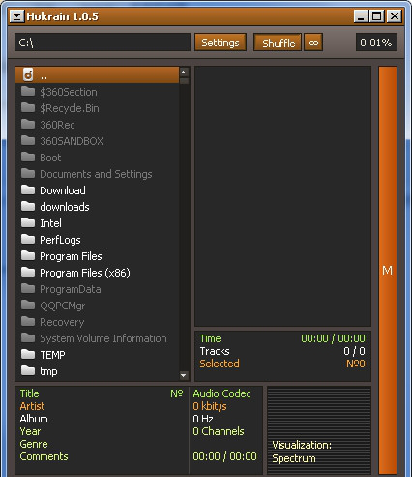Click the Tracks 0 / 0 row
The height and width of the screenshot is (495, 412).
(x=282, y=351)
